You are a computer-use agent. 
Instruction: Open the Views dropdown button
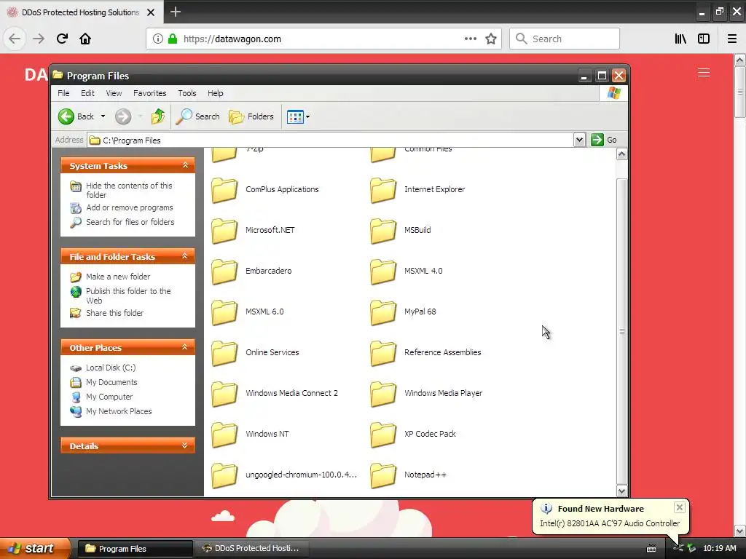(298, 116)
